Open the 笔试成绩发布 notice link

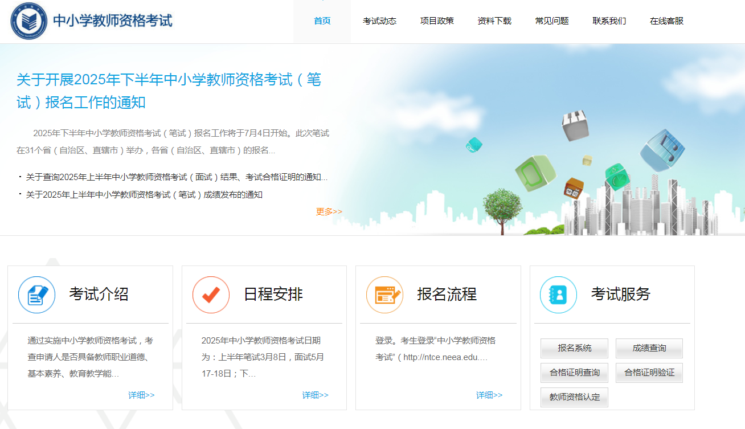[144, 194]
